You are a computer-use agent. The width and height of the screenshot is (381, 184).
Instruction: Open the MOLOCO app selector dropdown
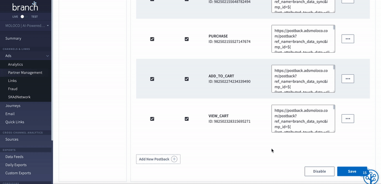[x=27, y=26]
